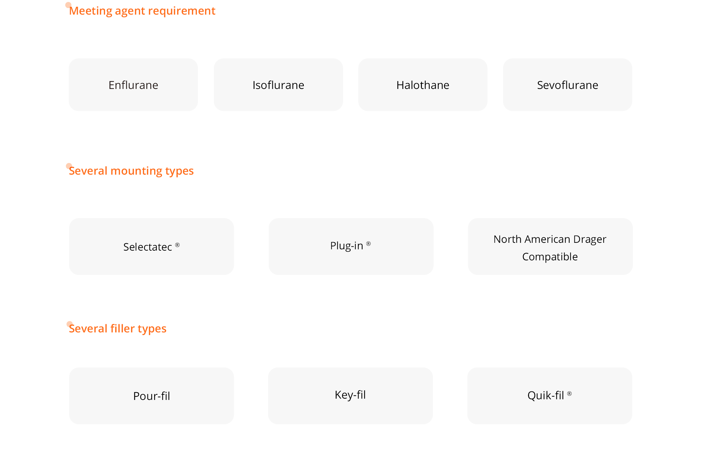
Task: Pick the Halothane agent card
Action: click(x=423, y=85)
